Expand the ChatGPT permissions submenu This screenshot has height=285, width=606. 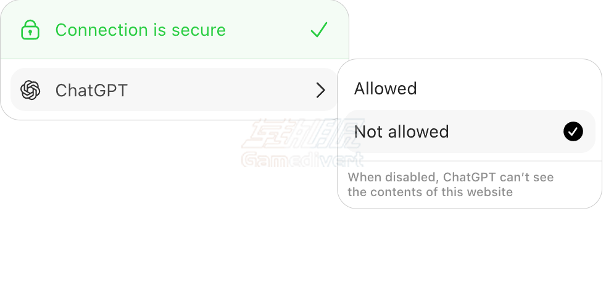tap(320, 90)
